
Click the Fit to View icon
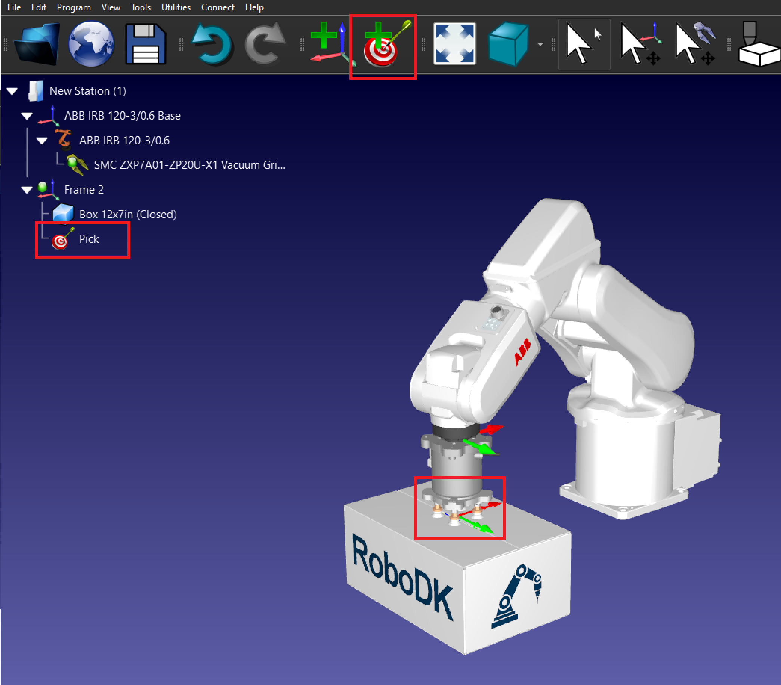pyautogui.click(x=455, y=44)
